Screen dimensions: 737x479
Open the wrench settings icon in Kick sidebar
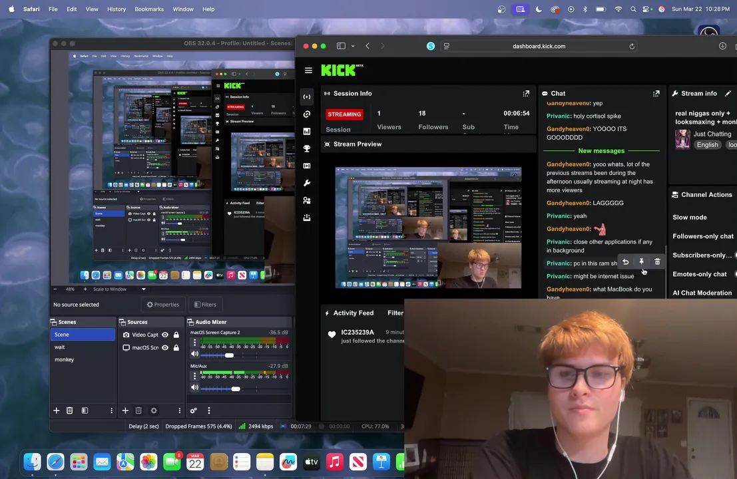click(x=307, y=183)
